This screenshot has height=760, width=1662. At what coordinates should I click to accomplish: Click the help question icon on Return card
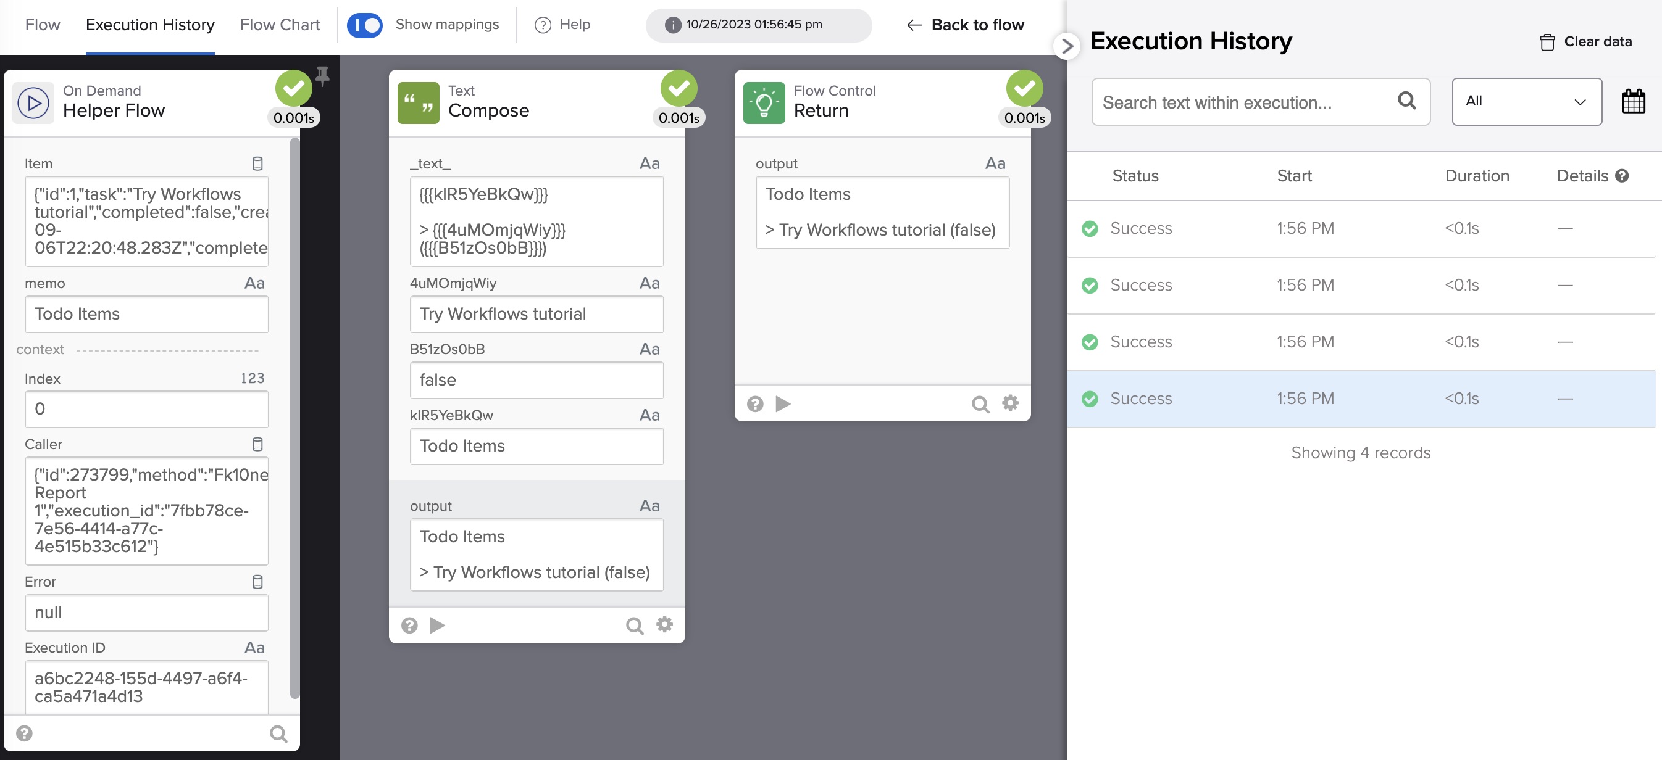pyautogui.click(x=755, y=403)
